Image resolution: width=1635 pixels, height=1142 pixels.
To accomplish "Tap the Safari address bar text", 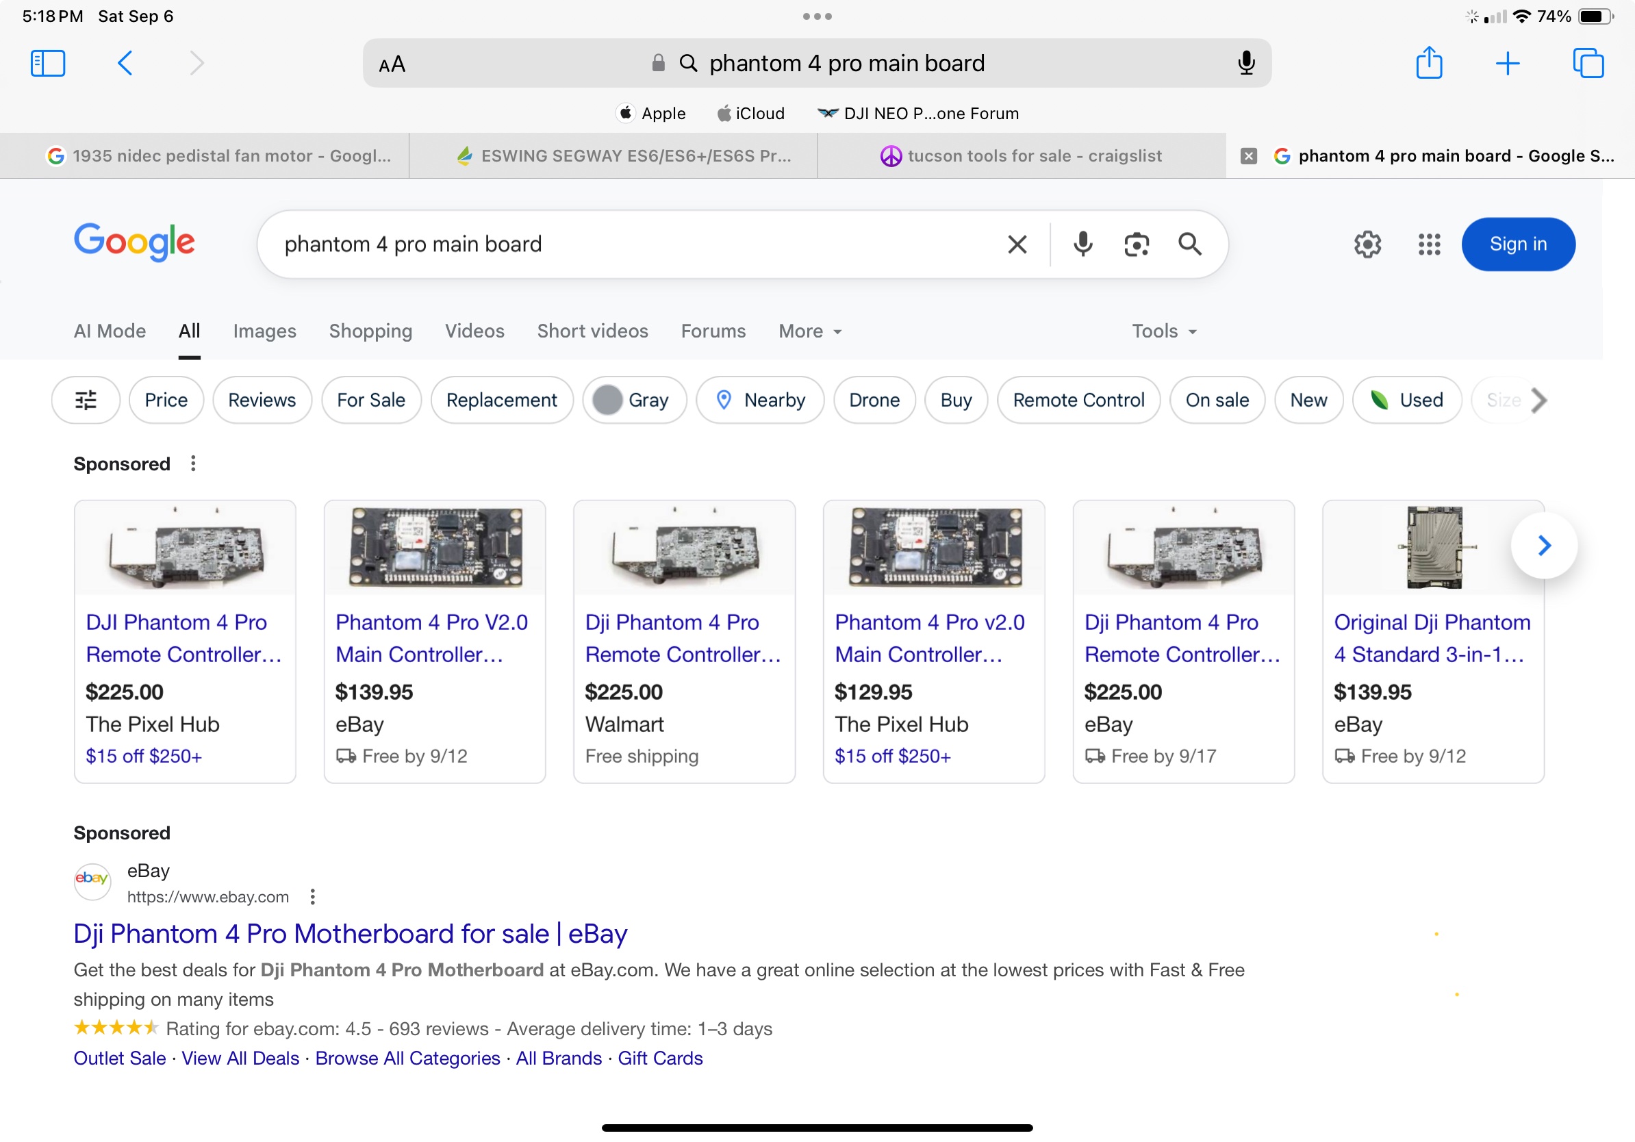I will (x=847, y=64).
